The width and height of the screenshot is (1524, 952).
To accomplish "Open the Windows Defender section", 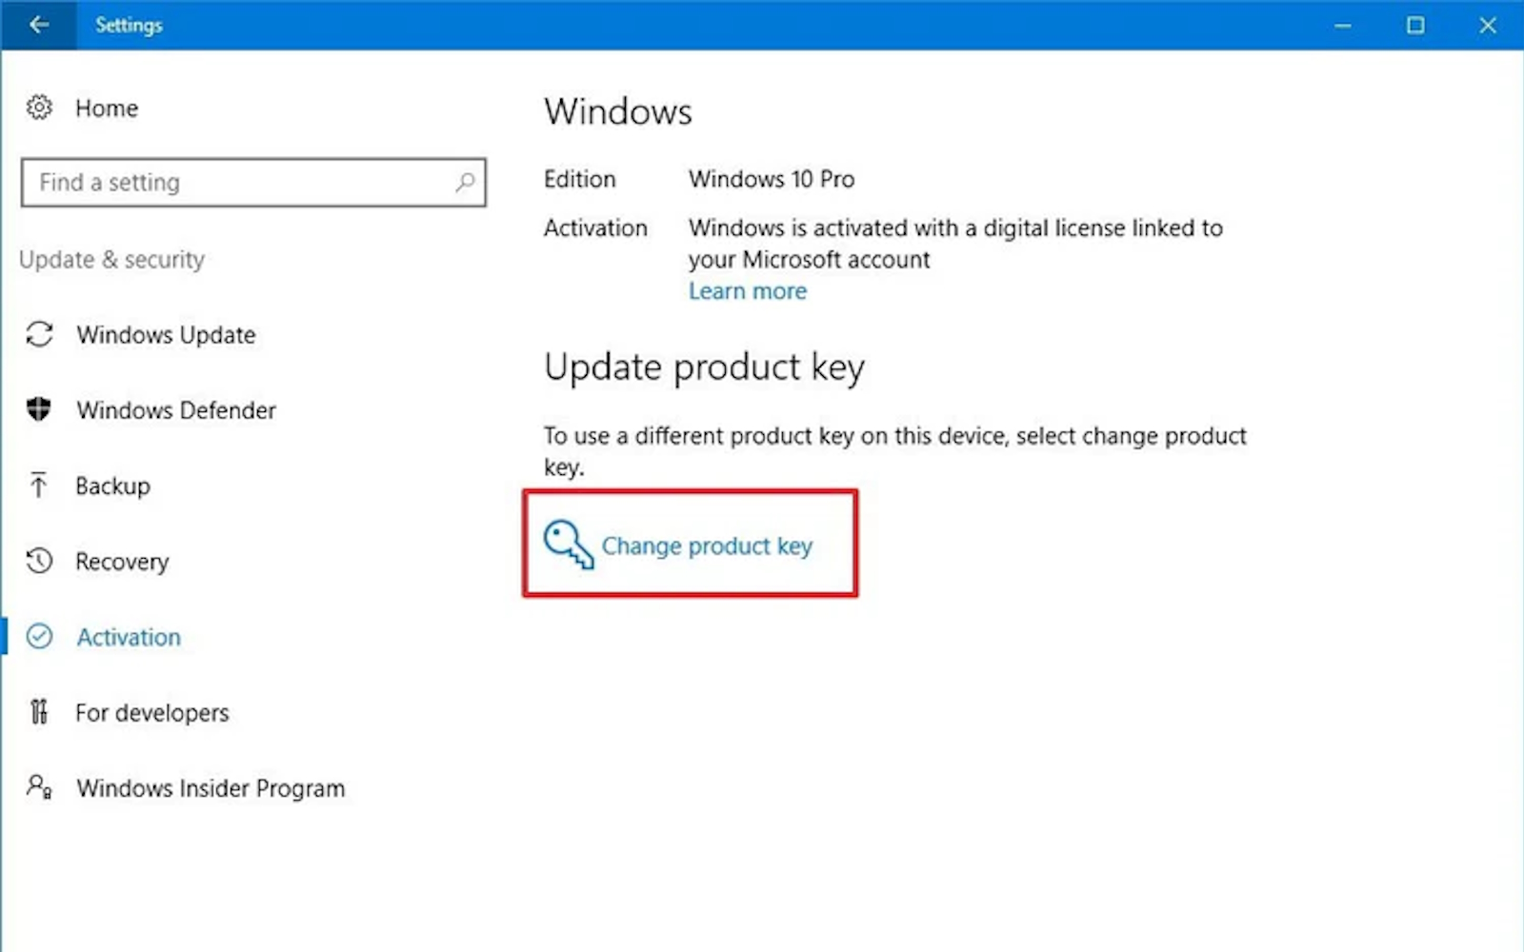I will (176, 410).
